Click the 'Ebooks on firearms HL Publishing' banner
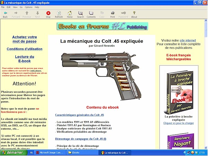208x156 pixels. point(102,26)
